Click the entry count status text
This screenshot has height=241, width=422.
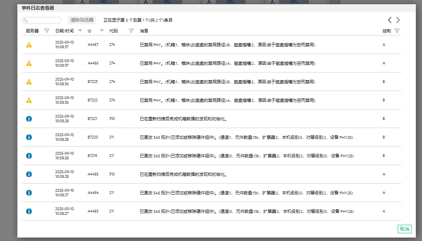138,20
